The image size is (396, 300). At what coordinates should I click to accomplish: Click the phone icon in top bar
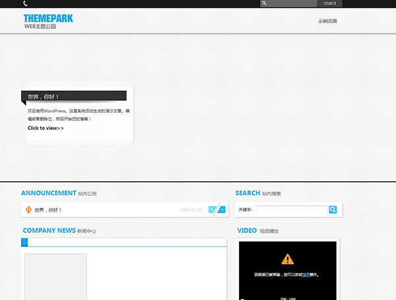pyautogui.click(x=25, y=3)
